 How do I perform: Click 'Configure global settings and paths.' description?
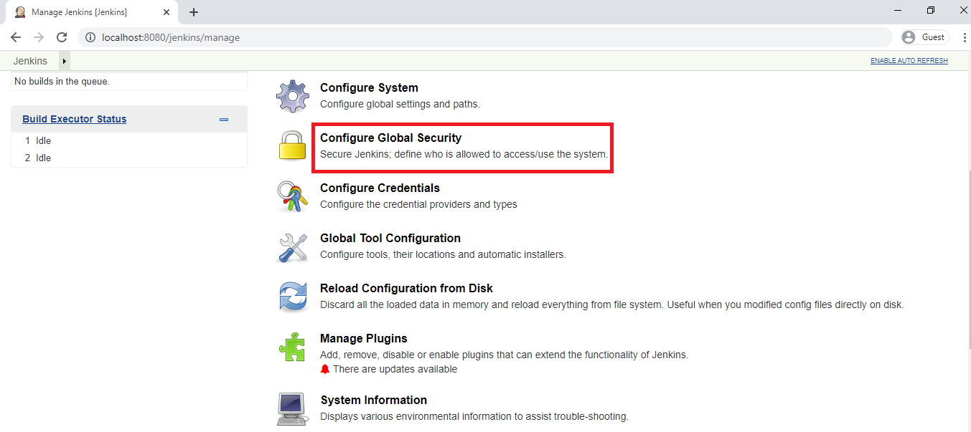(400, 104)
